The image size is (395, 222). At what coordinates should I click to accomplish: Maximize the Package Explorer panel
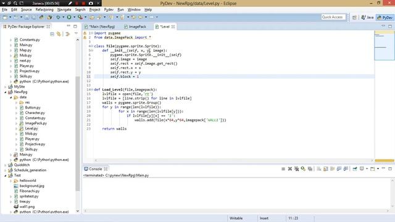(x=75, y=26)
